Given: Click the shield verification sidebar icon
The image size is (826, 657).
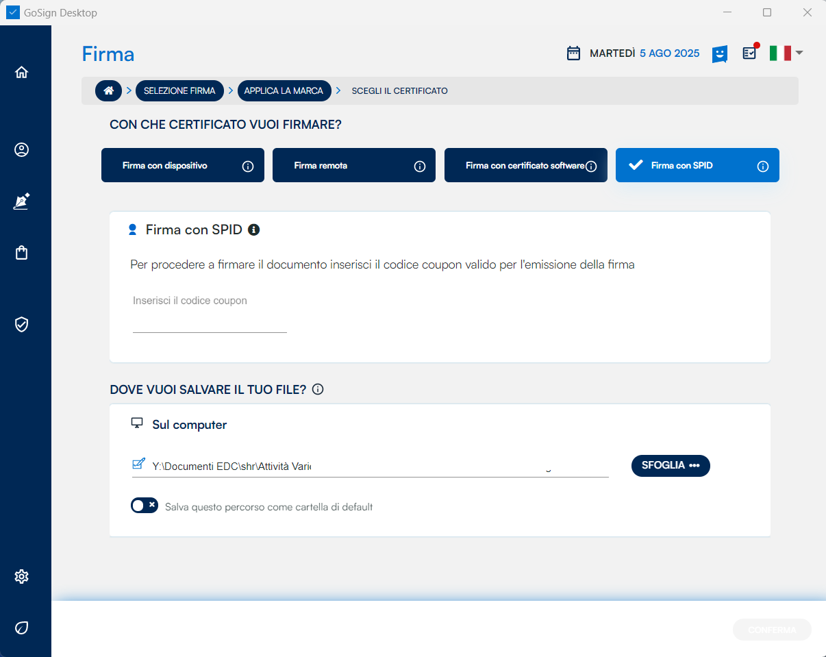Looking at the screenshot, I should [21, 324].
